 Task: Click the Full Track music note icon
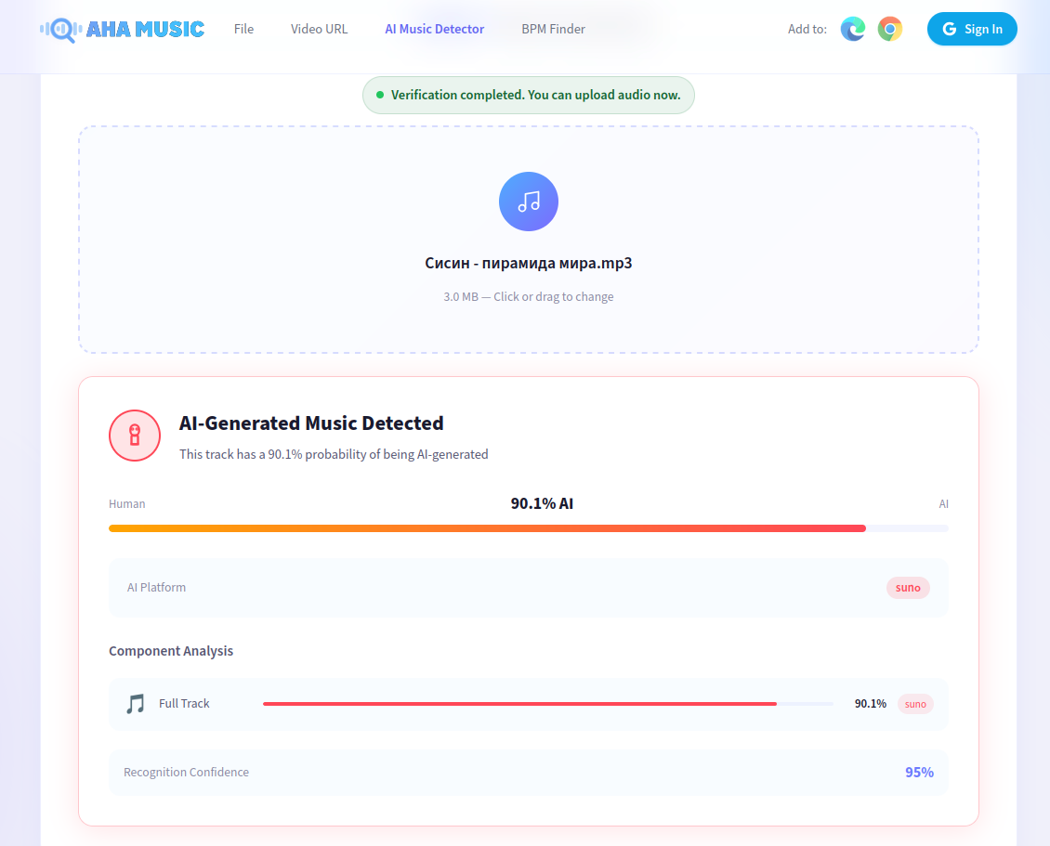pyautogui.click(x=136, y=703)
